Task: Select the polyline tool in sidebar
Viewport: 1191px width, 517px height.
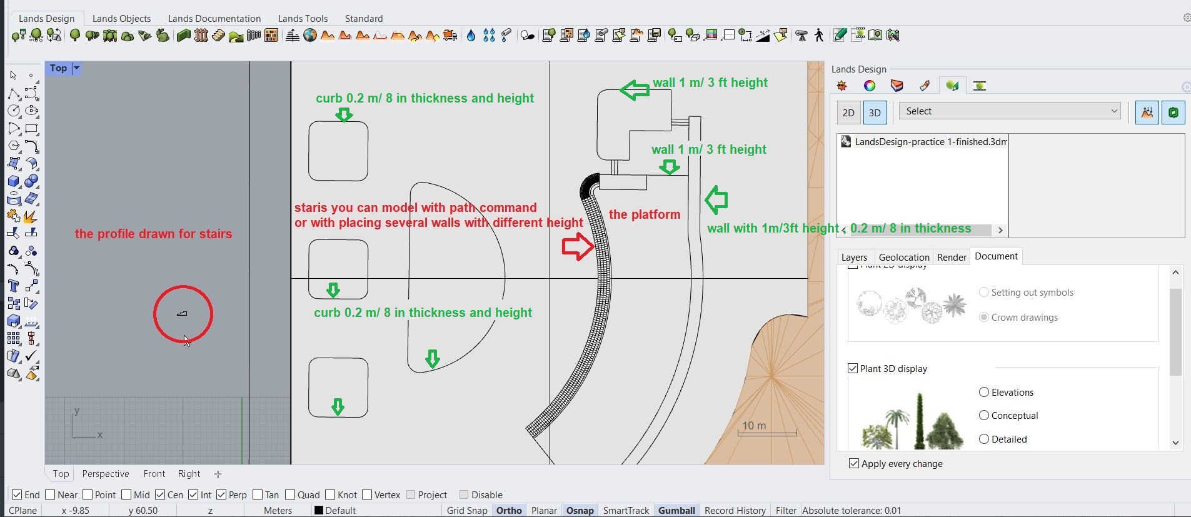Action: coord(13,93)
